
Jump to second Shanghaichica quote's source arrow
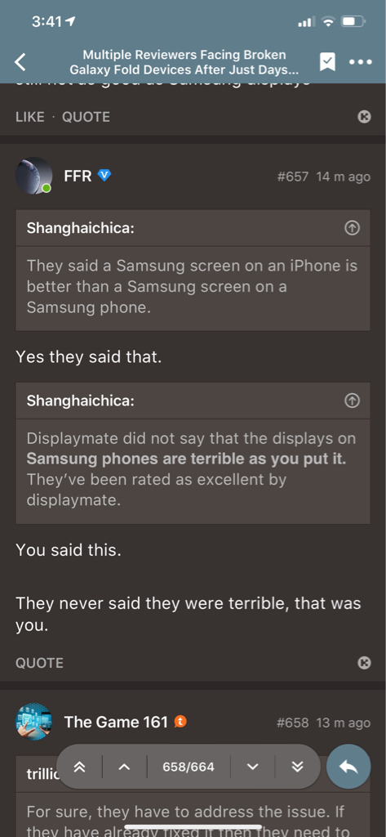pyautogui.click(x=352, y=401)
